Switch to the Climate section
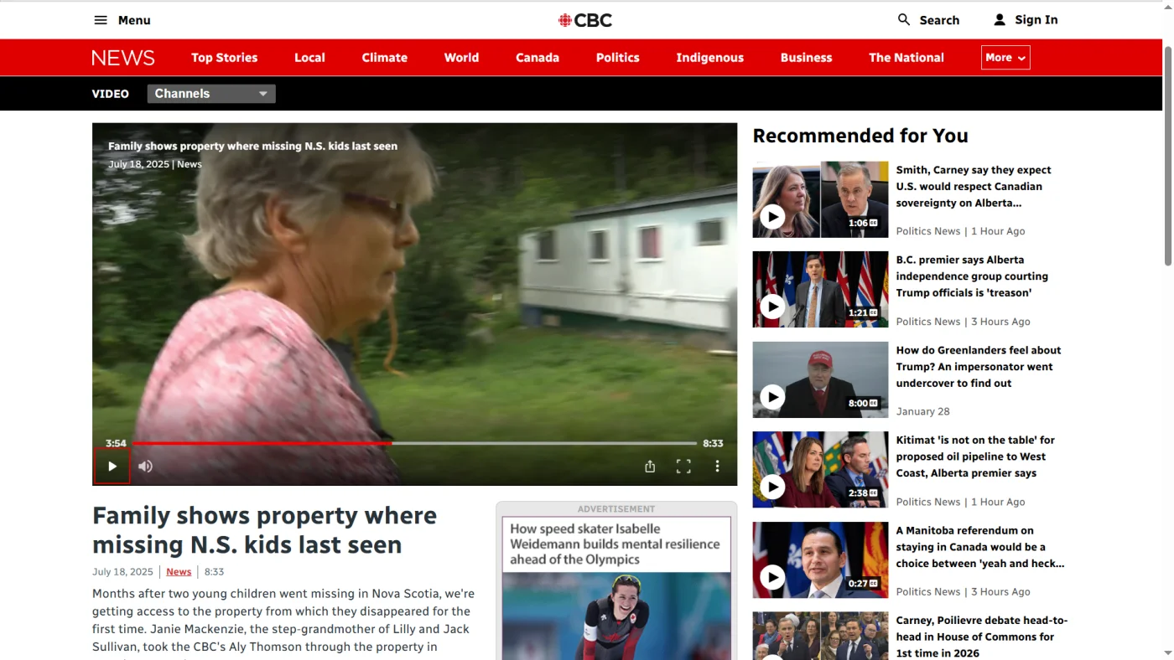Screen dimensions: 1174x660 point(385,58)
